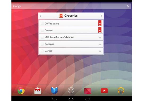Screen dimensions: 146x101
Task: Unstar the Coffee beans red ribbon
Action: coord(100,23)
